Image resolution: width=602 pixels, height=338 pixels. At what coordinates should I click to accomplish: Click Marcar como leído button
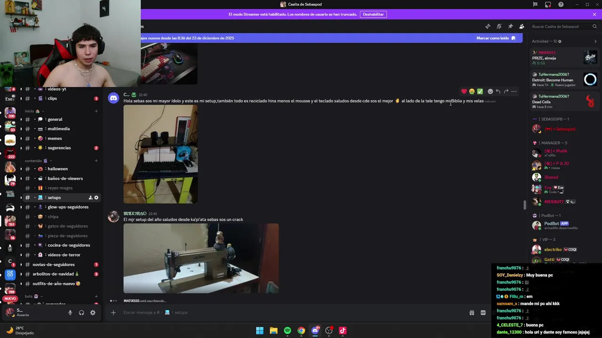496,38
